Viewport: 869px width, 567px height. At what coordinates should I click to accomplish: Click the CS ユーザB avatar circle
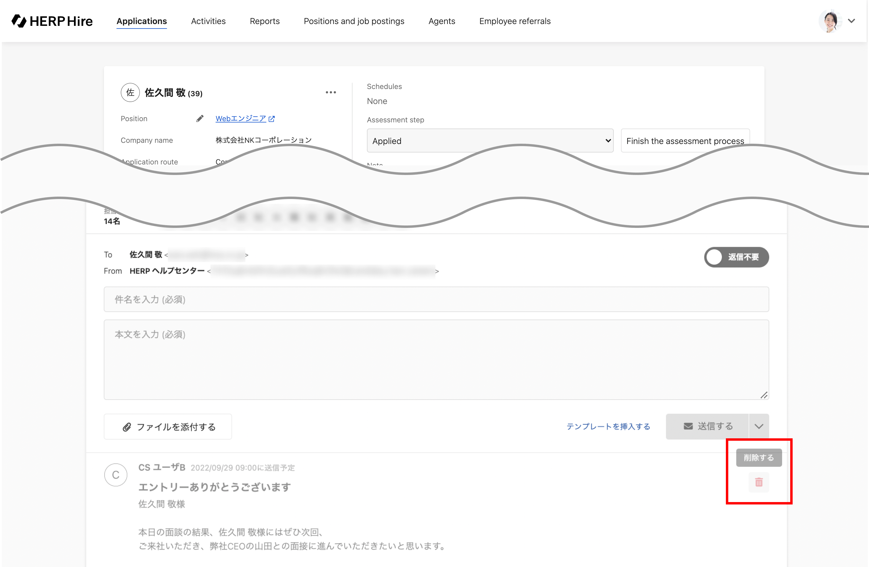(x=116, y=475)
